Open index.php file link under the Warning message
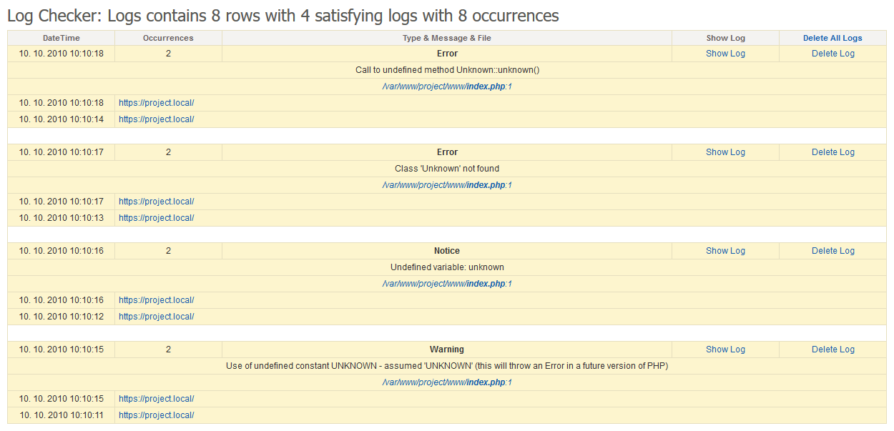This screenshot has width=894, height=431. (447, 382)
